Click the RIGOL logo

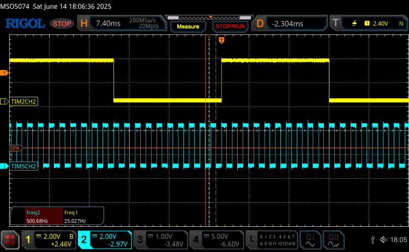(25, 24)
